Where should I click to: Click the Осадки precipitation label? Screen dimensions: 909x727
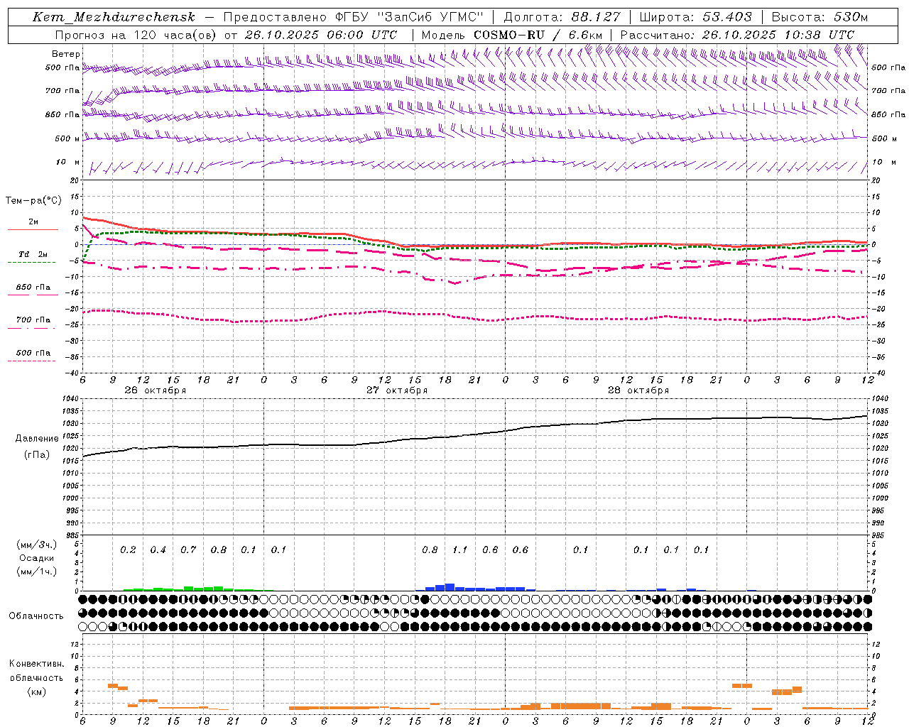tap(36, 558)
